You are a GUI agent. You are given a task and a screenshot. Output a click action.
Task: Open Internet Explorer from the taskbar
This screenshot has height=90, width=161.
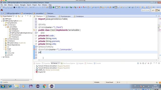tap(10, 86)
